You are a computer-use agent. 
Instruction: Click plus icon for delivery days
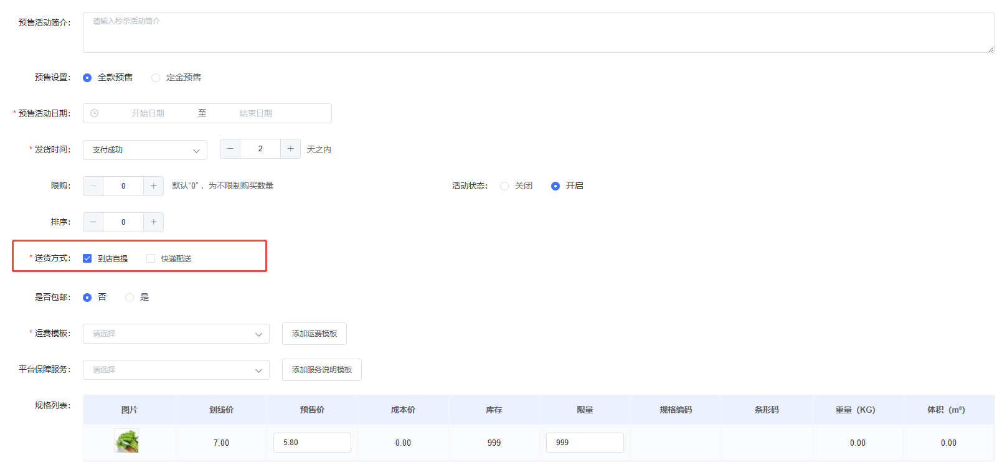pos(290,149)
